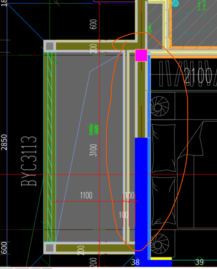This screenshot has height=269, width=217.
Task: Select axis bubble number 38
Action: 135,262
